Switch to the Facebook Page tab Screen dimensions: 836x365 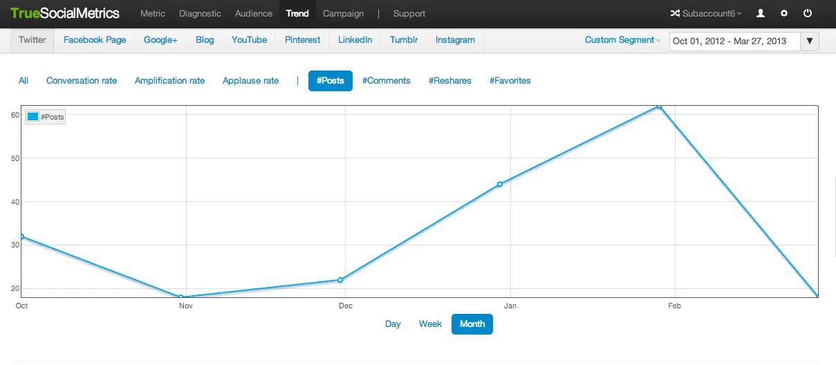(95, 40)
